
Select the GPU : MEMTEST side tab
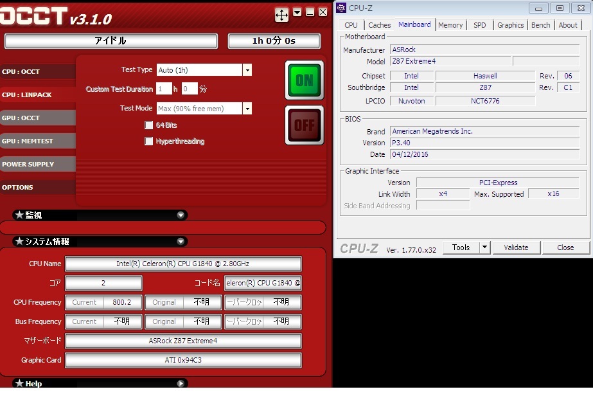[37, 141]
